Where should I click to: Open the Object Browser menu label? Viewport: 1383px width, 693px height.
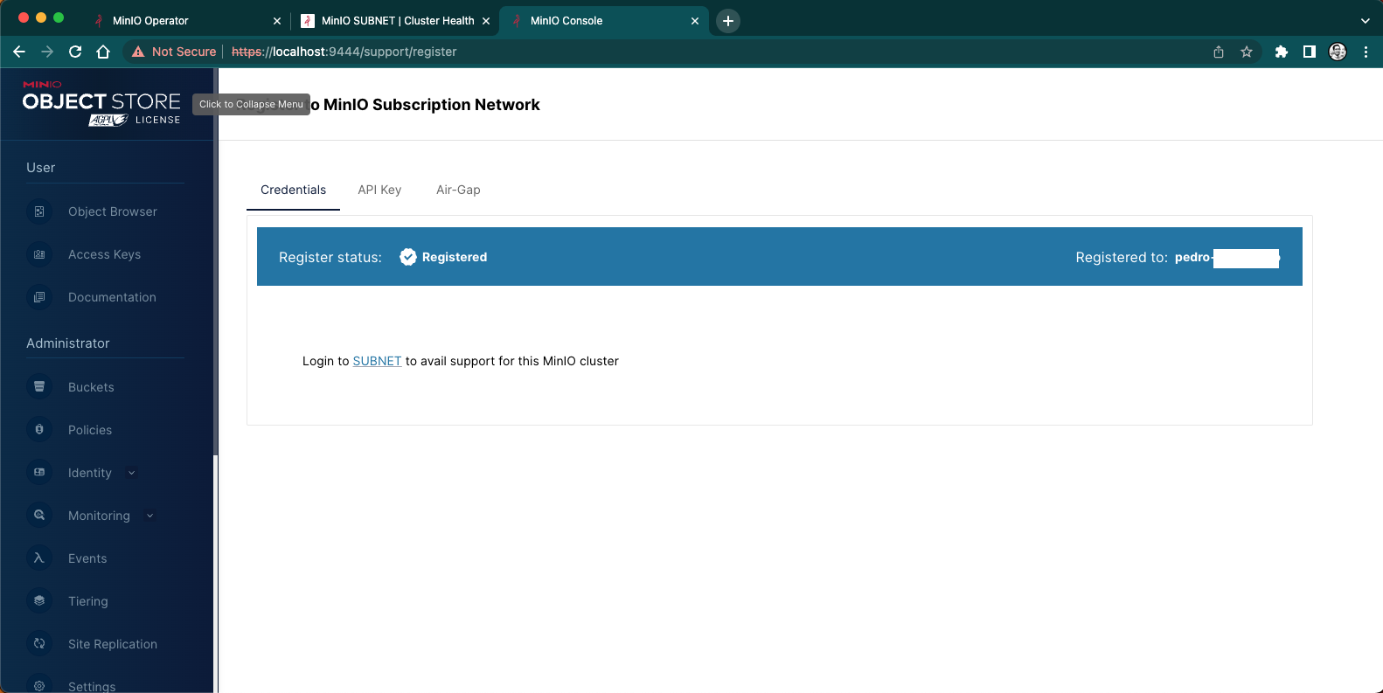(113, 211)
